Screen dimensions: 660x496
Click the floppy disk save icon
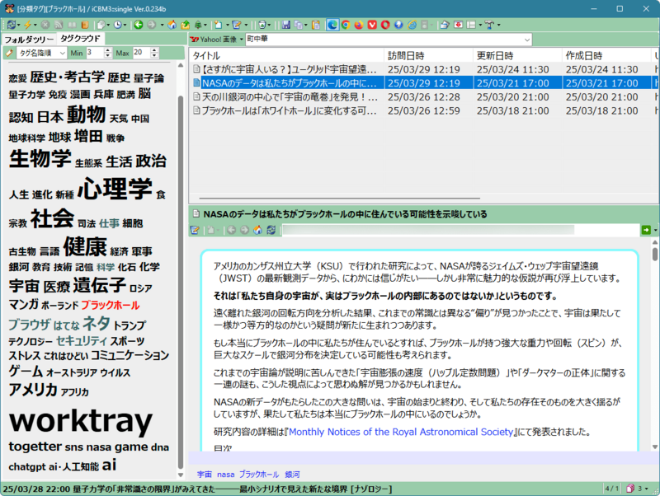286,25
